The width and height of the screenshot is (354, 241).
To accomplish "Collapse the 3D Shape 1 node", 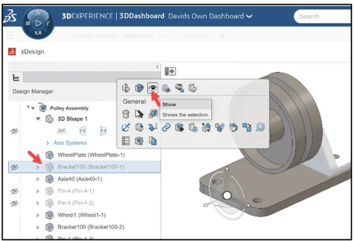I will 38,119.
